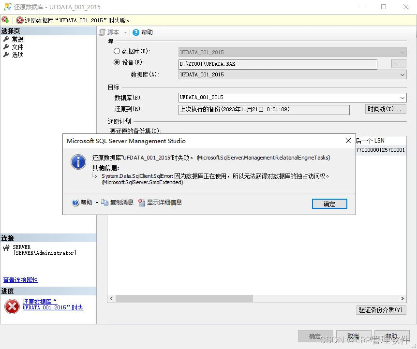
Task: Open Help via blue question icon in toolbar
Action: click(136, 32)
